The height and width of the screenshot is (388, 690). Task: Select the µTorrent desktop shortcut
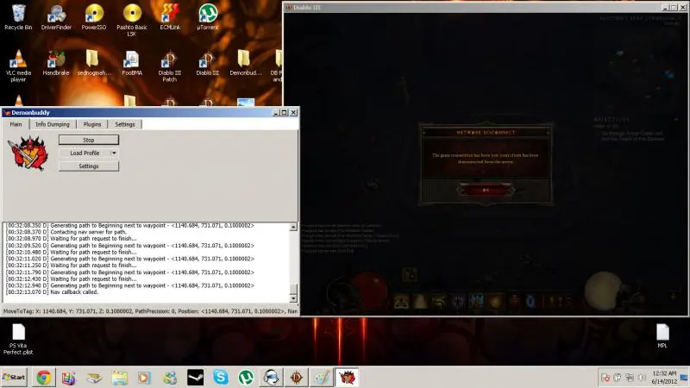pos(208,15)
